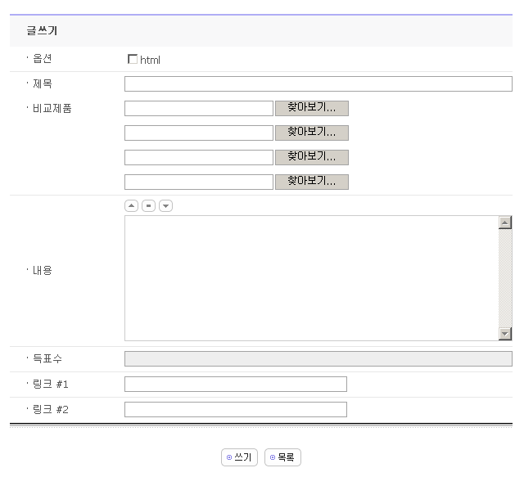Viewport: 524px width, 477px height.
Task: Click the content area scrollbar track
Action: (x=505, y=278)
